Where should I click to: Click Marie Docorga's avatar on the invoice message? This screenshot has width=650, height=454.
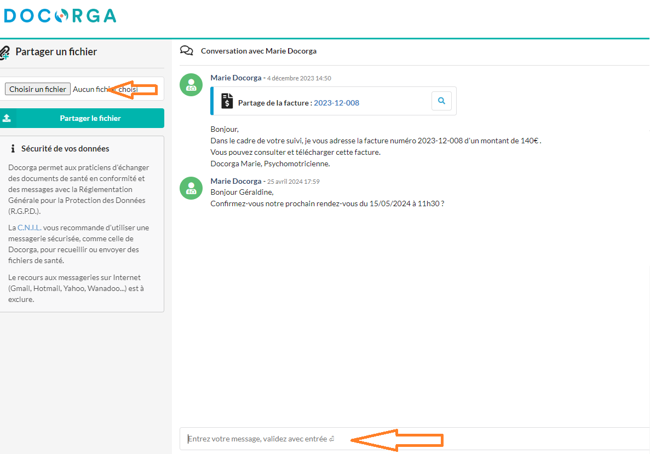point(191,85)
